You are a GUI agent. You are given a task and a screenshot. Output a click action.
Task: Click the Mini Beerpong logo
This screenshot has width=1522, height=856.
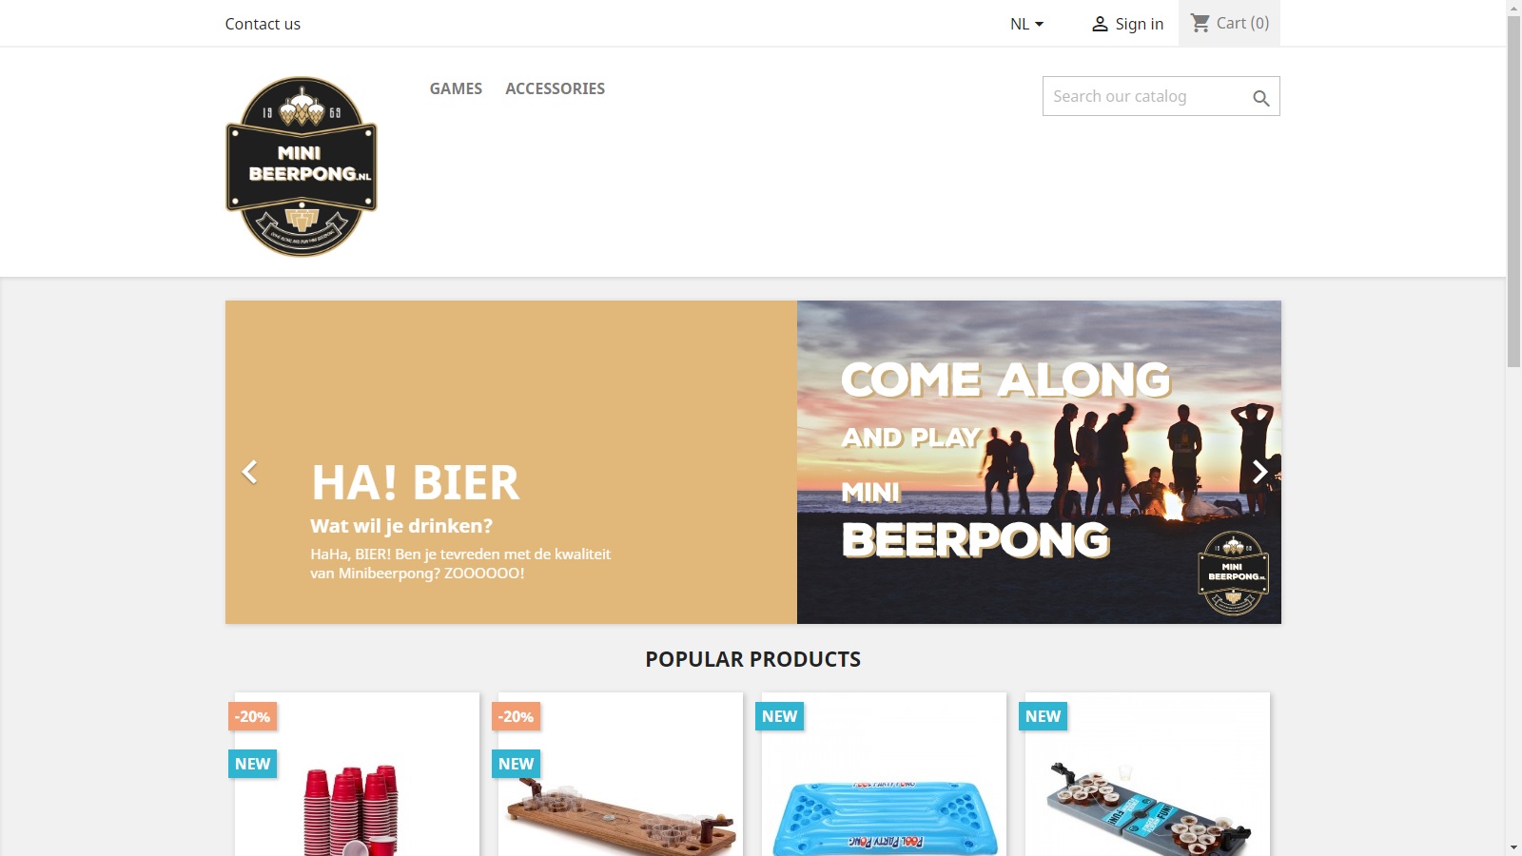pyautogui.click(x=302, y=166)
